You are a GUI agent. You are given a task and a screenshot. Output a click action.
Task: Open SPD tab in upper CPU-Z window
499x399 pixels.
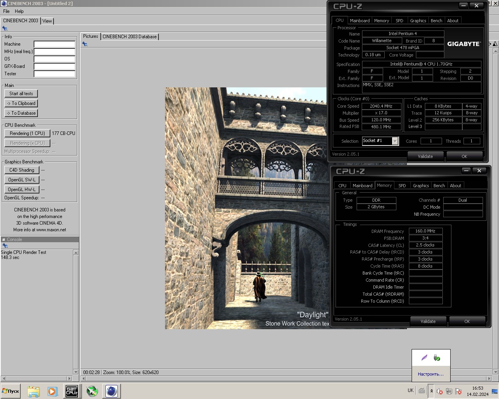[x=399, y=21]
